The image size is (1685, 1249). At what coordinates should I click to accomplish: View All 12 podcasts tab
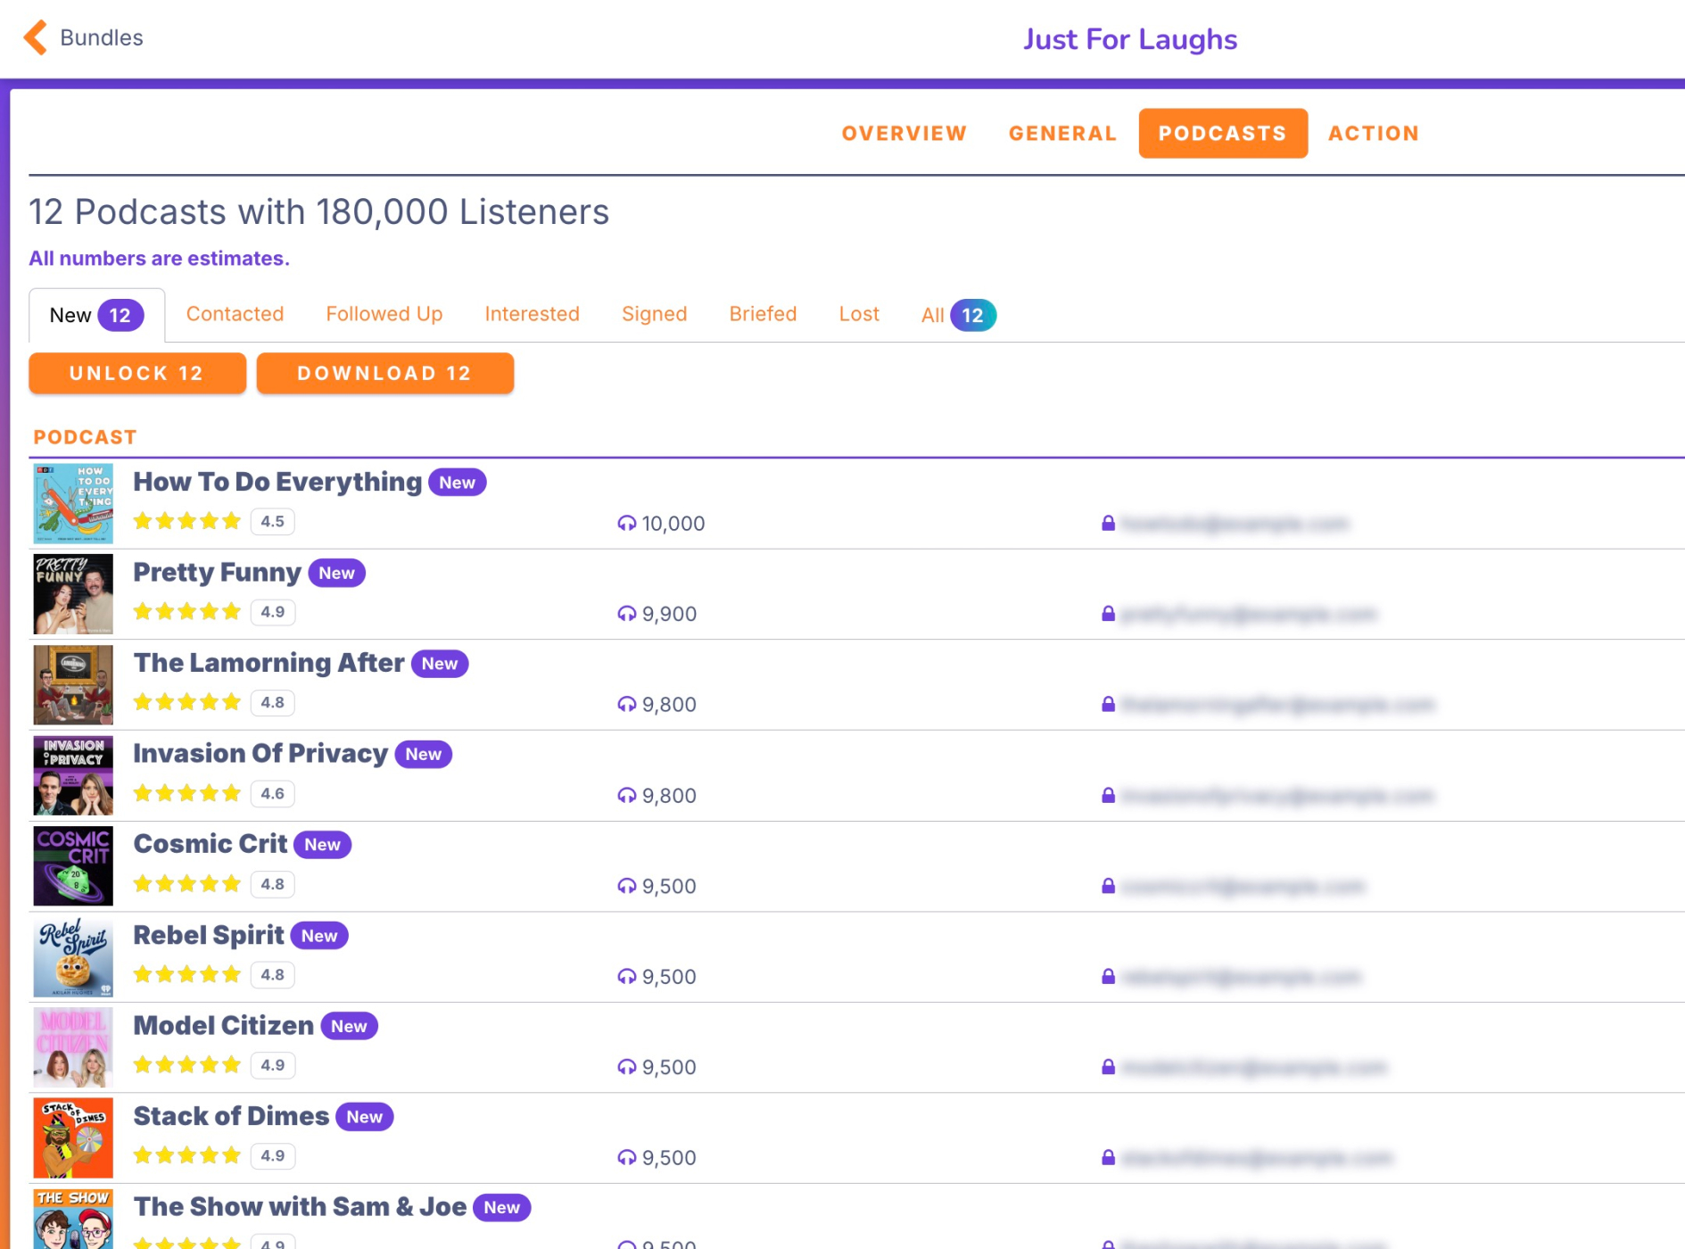pos(957,315)
